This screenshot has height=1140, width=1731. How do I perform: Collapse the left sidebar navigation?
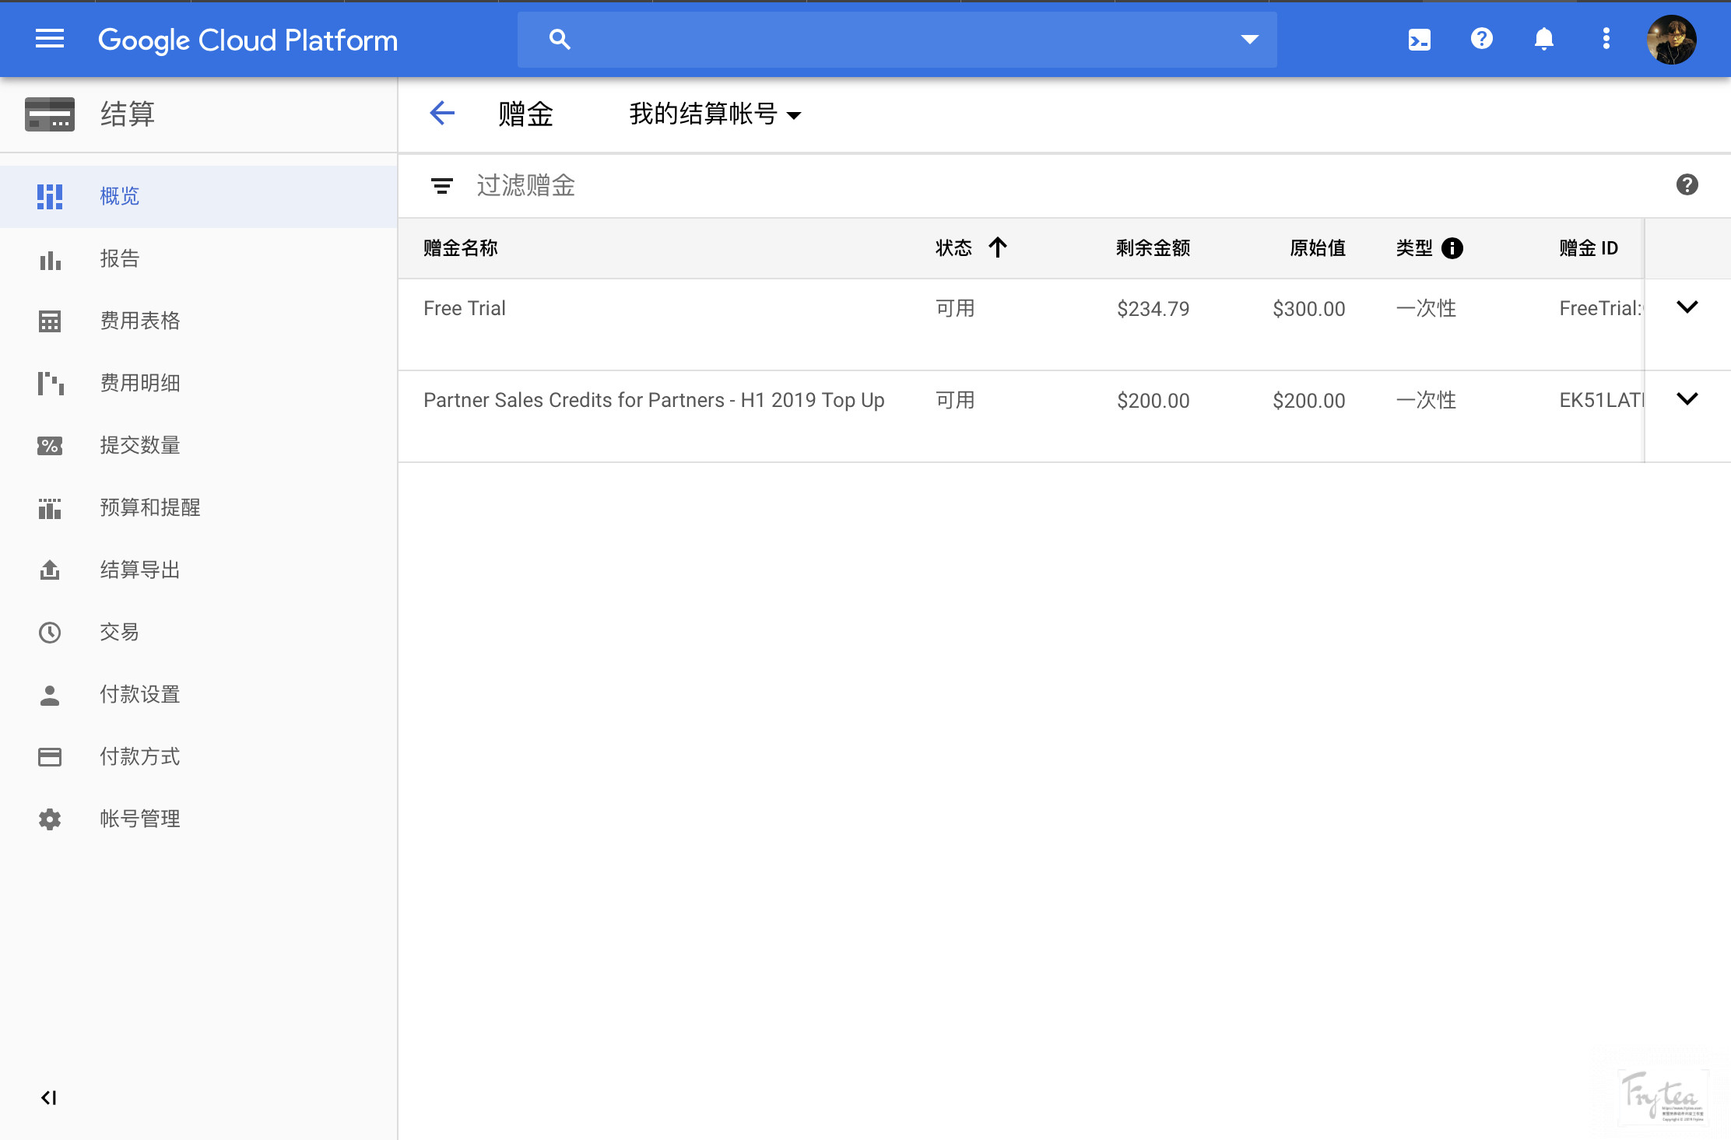[49, 1097]
